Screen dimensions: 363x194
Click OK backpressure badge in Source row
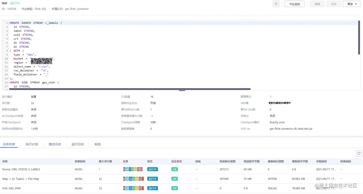click(x=174, y=169)
